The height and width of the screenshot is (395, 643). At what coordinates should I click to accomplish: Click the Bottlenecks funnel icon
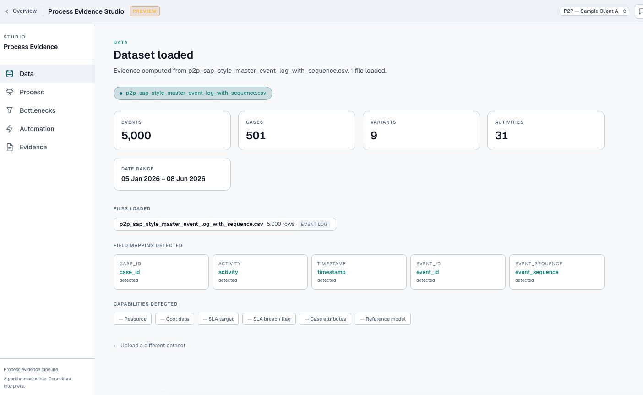click(10, 110)
